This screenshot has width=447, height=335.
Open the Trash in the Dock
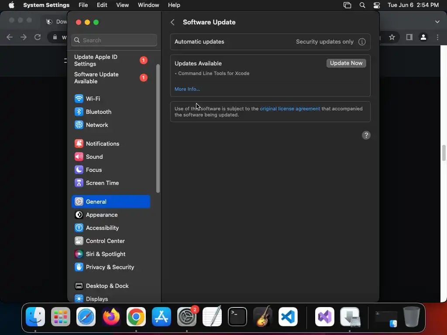(x=412, y=317)
